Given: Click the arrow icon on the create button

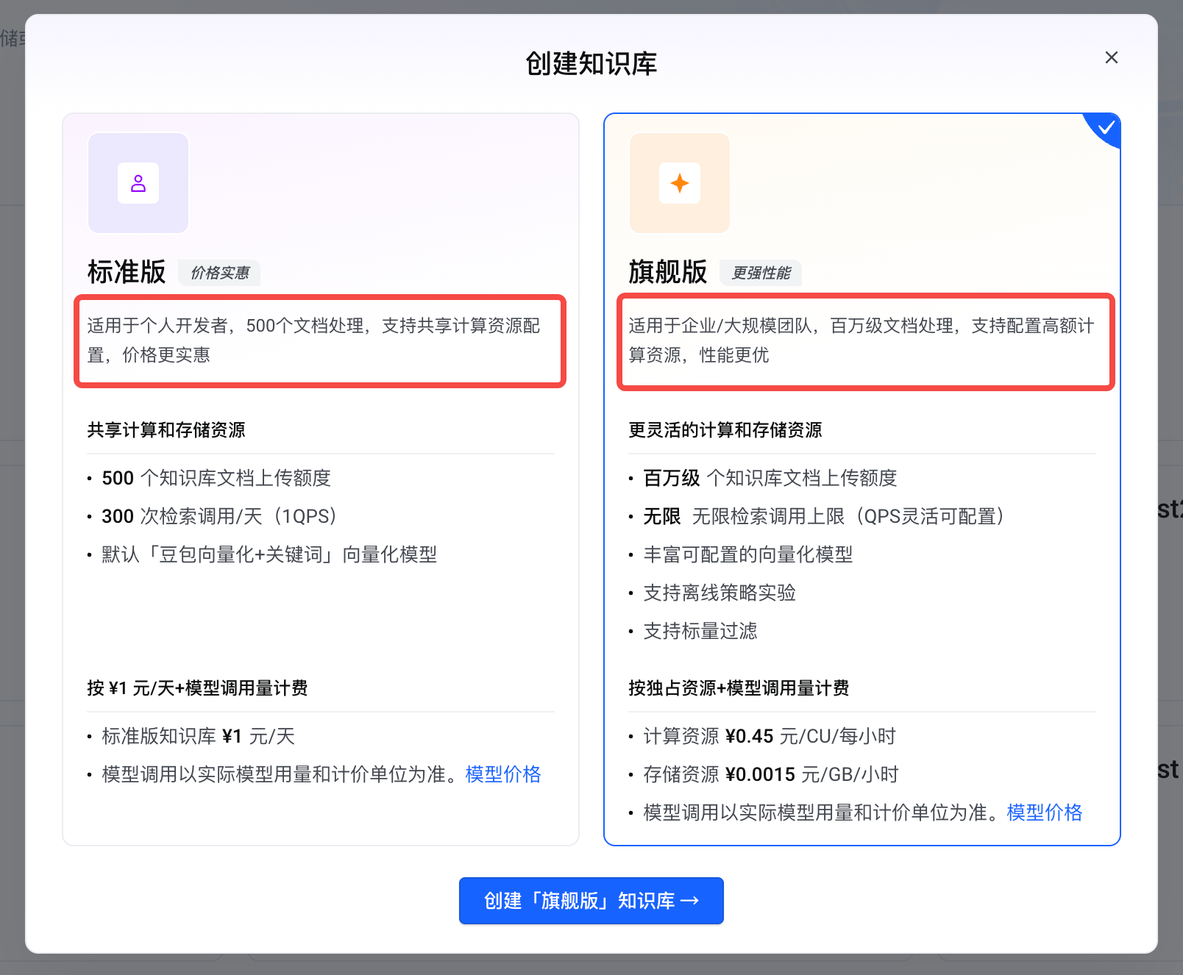Looking at the screenshot, I should click(x=689, y=901).
